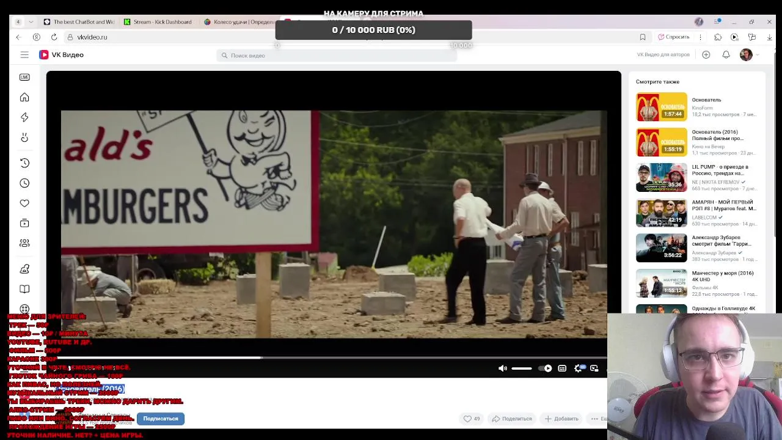Open the browser media player icon

point(734,37)
